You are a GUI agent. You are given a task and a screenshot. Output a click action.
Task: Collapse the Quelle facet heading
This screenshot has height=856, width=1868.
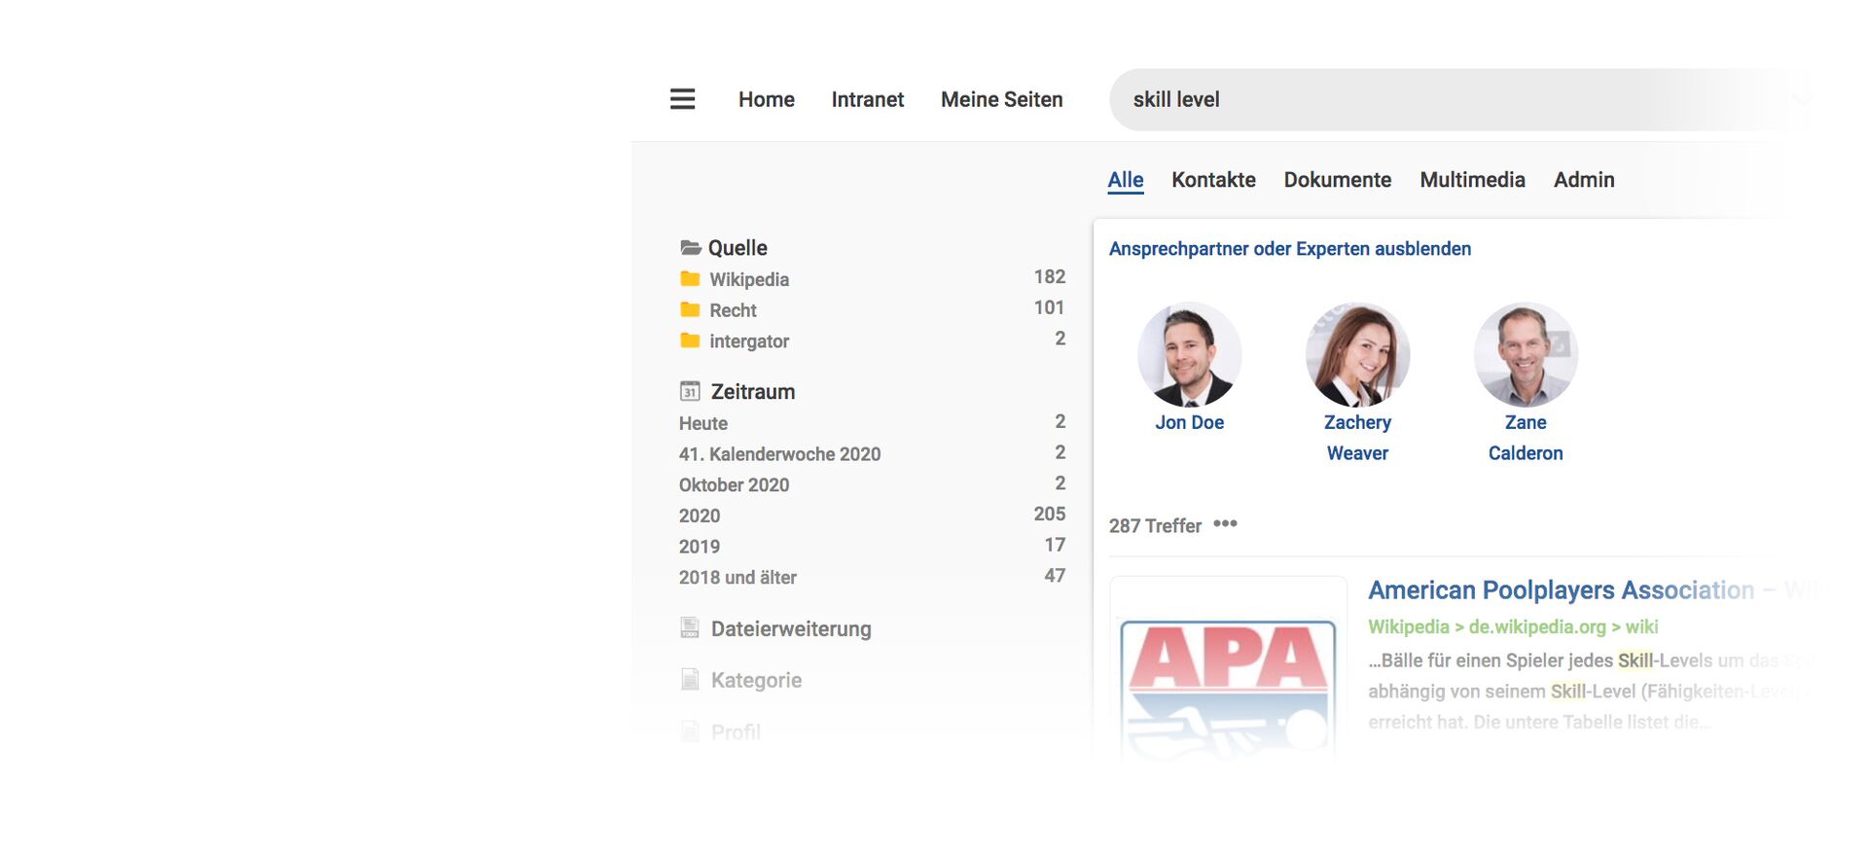tap(737, 248)
